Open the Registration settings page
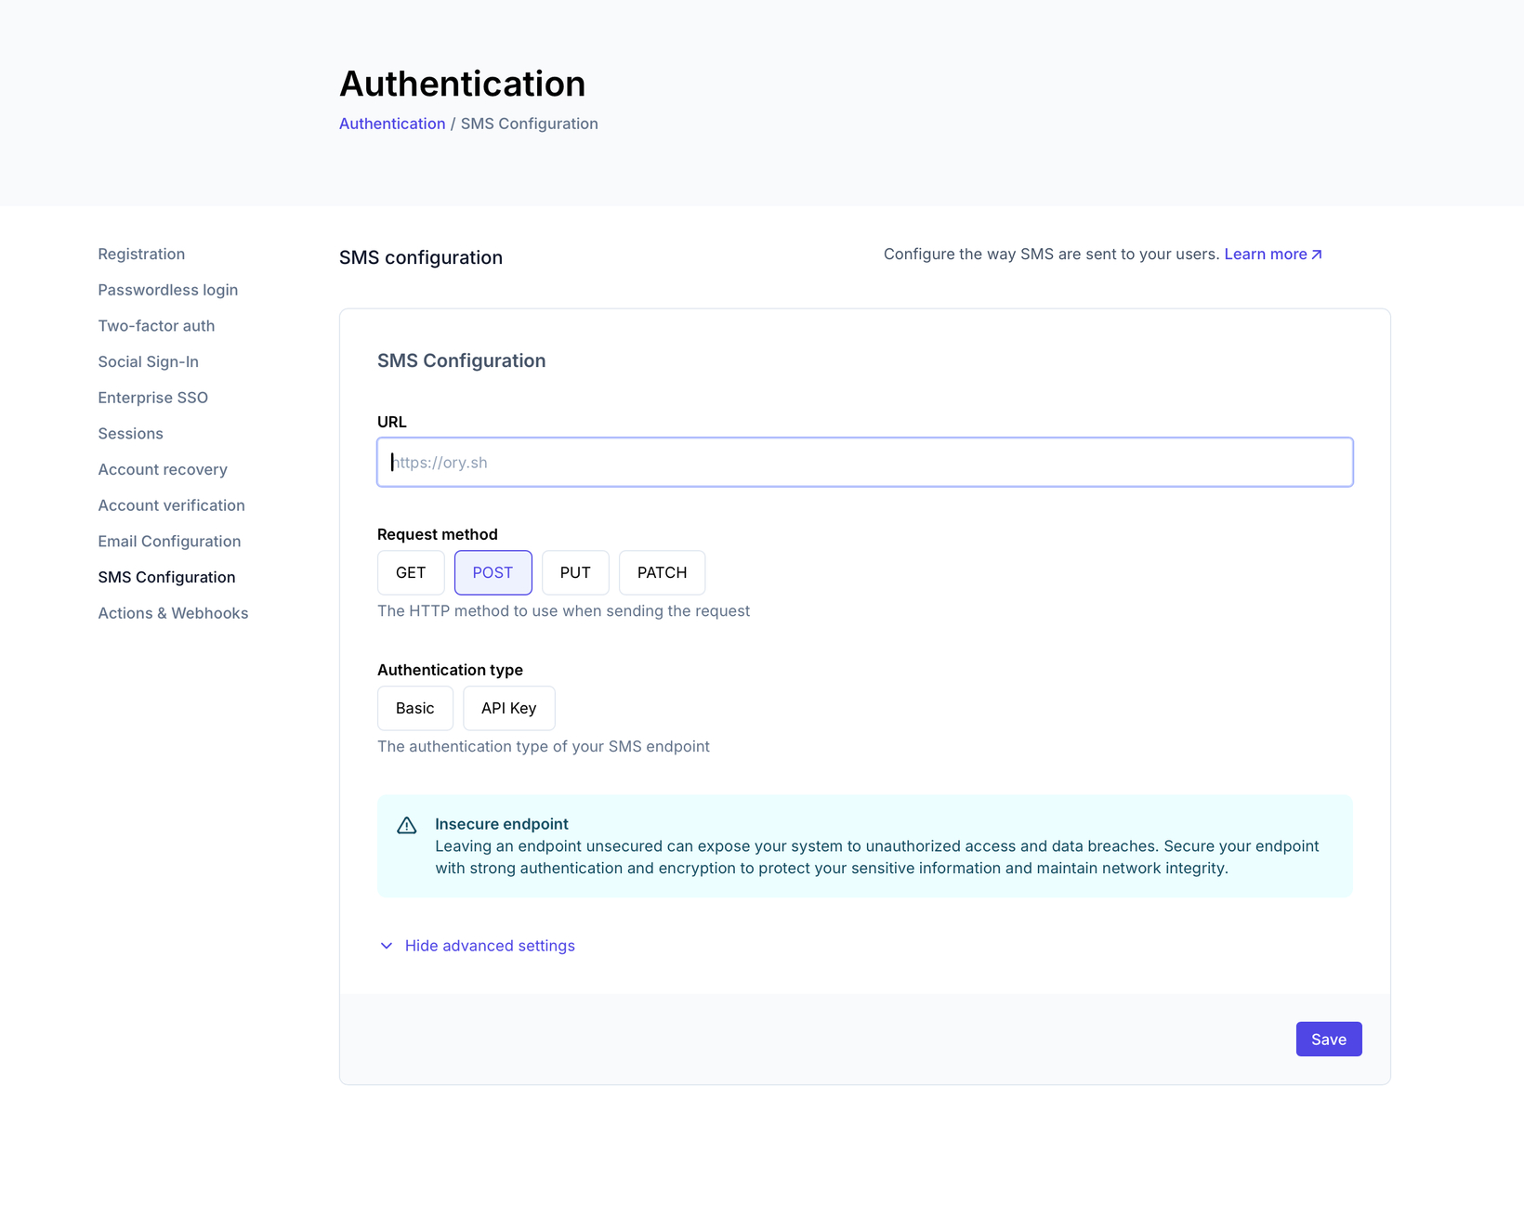This screenshot has width=1524, height=1230. (141, 255)
